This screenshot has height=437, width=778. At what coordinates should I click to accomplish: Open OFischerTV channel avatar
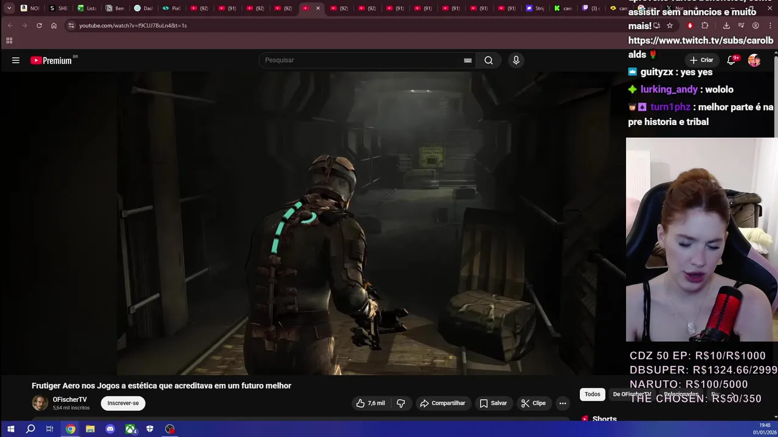(x=40, y=403)
